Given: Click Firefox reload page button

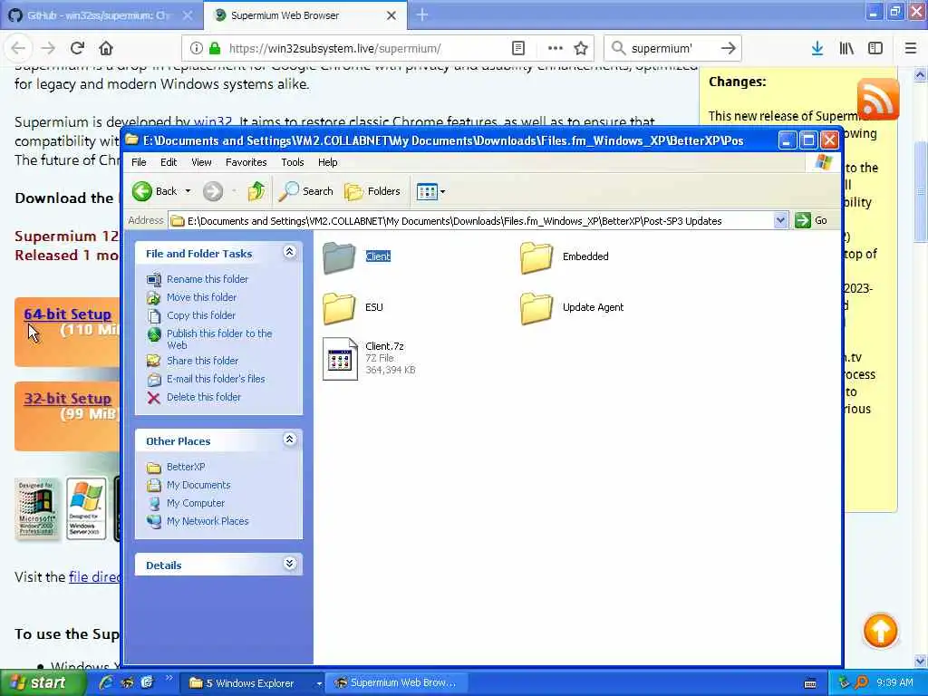Looking at the screenshot, I should click(77, 48).
